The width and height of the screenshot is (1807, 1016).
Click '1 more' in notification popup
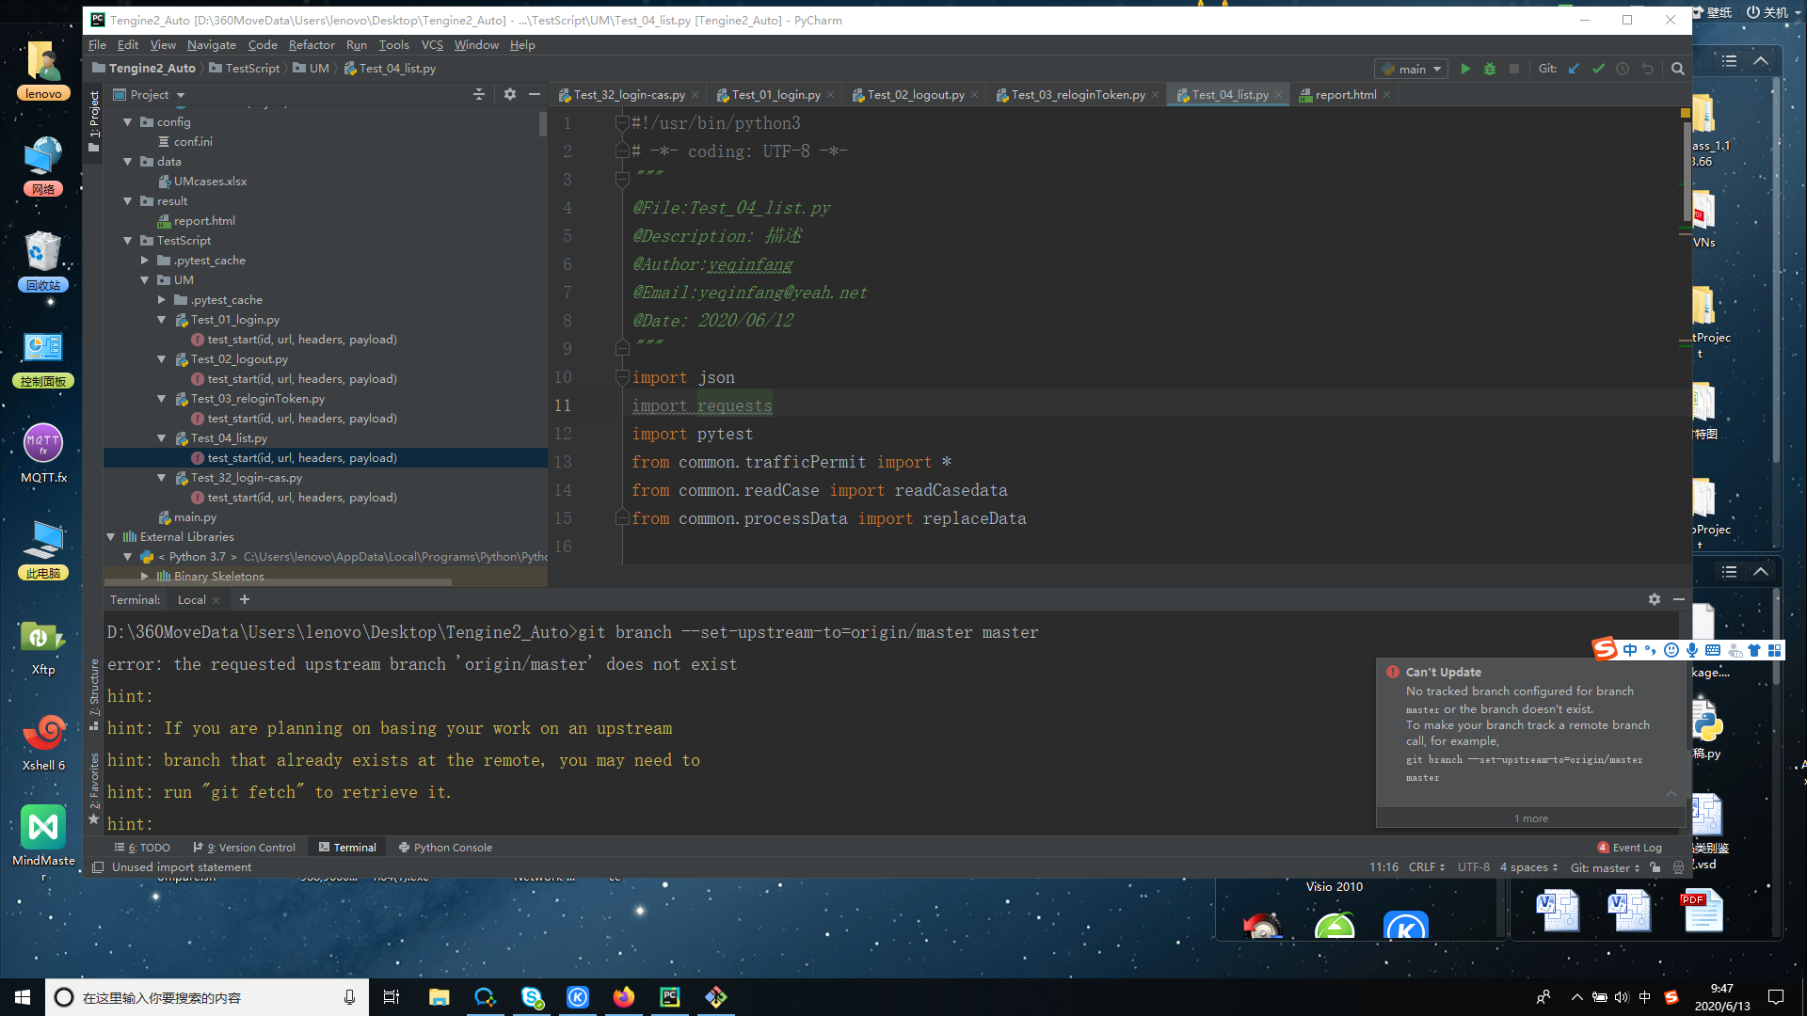1530,818
